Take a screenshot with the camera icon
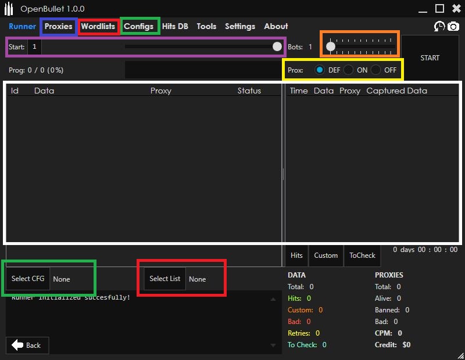 tap(453, 26)
